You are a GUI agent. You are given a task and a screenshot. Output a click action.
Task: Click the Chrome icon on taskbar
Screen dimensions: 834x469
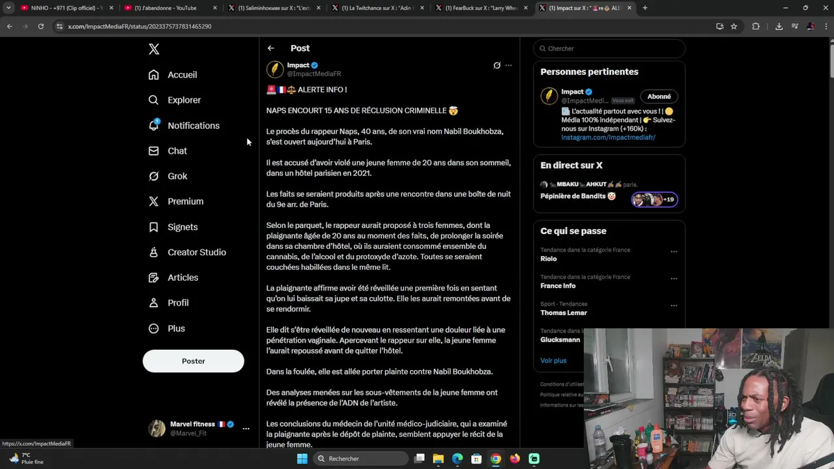(x=496, y=459)
